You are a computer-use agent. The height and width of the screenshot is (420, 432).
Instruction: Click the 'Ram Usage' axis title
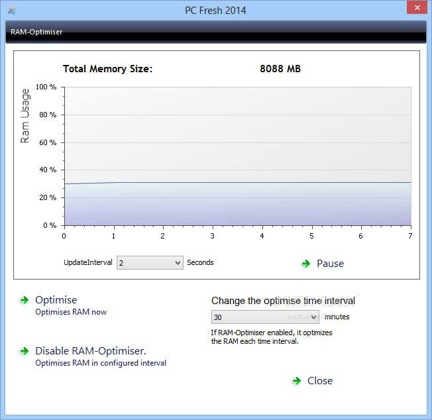coord(25,116)
